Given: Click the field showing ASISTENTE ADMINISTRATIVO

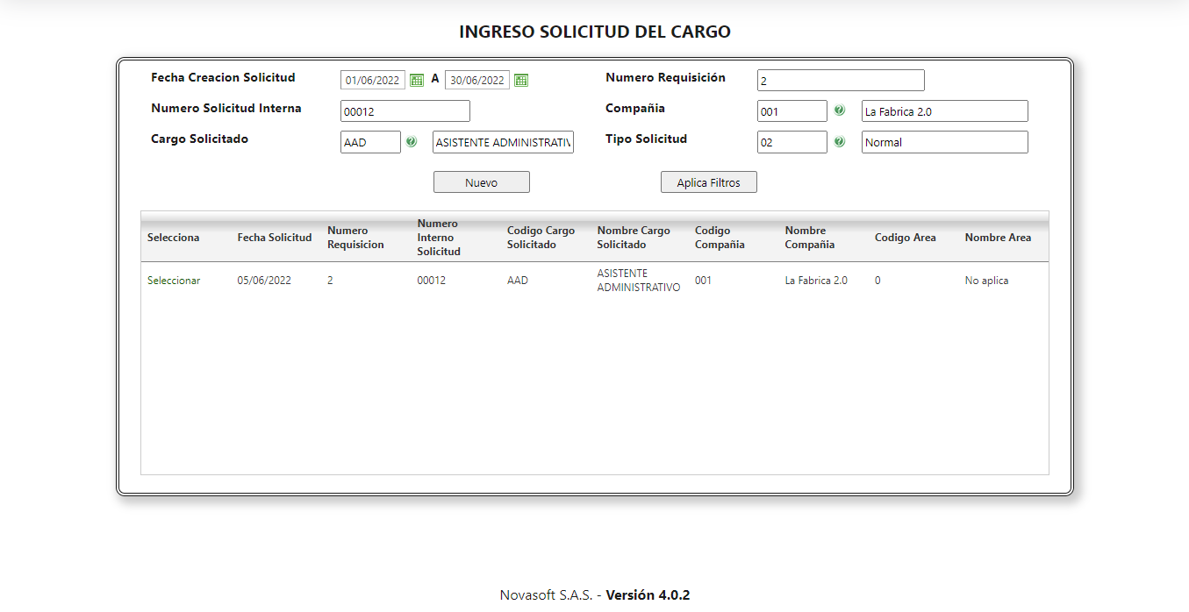Looking at the screenshot, I should click(502, 141).
